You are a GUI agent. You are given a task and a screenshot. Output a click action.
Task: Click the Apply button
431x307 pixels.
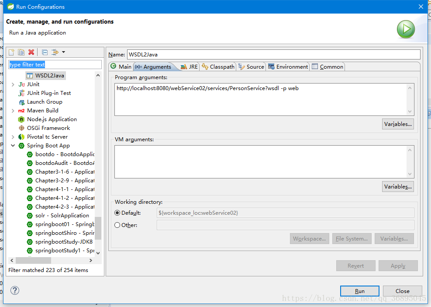pyautogui.click(x=398, y=266)
